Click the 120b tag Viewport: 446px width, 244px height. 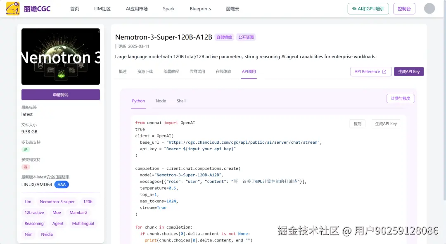88,201
